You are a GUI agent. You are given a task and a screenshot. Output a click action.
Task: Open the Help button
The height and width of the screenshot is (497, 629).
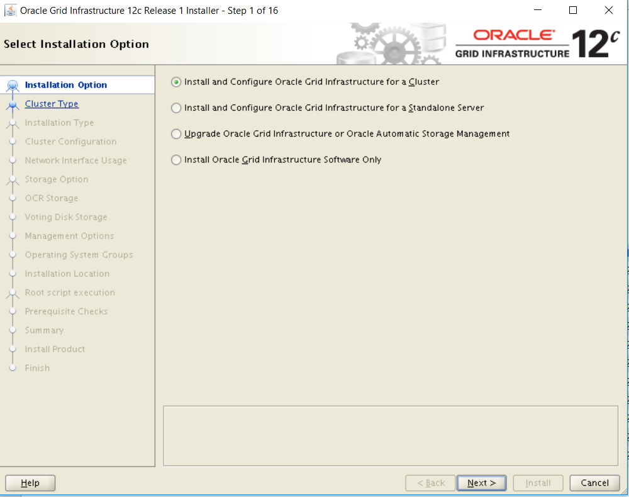30,483
